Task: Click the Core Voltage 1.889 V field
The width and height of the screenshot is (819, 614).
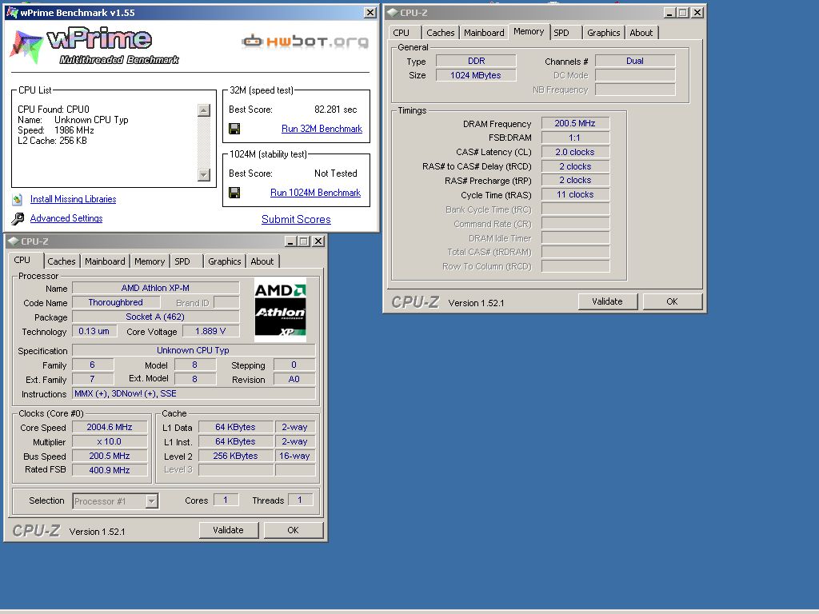Action: click(x=210, y=331)
